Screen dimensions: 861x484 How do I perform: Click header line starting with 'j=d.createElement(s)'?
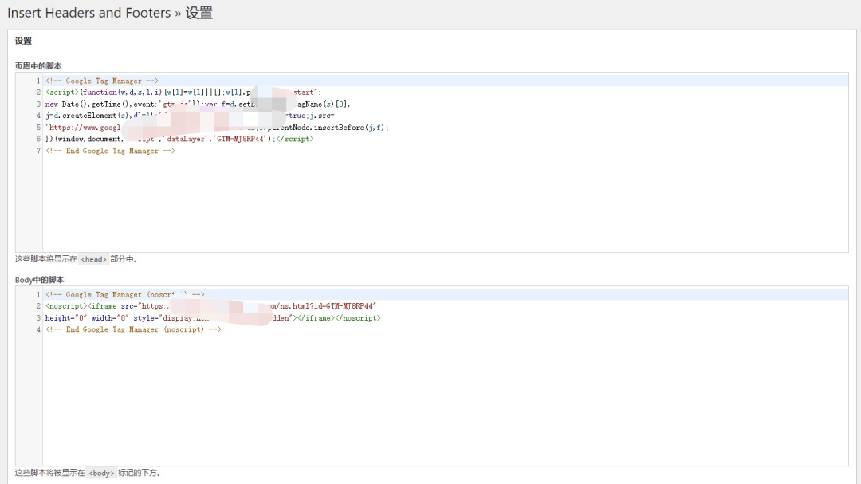pos(190,116)
